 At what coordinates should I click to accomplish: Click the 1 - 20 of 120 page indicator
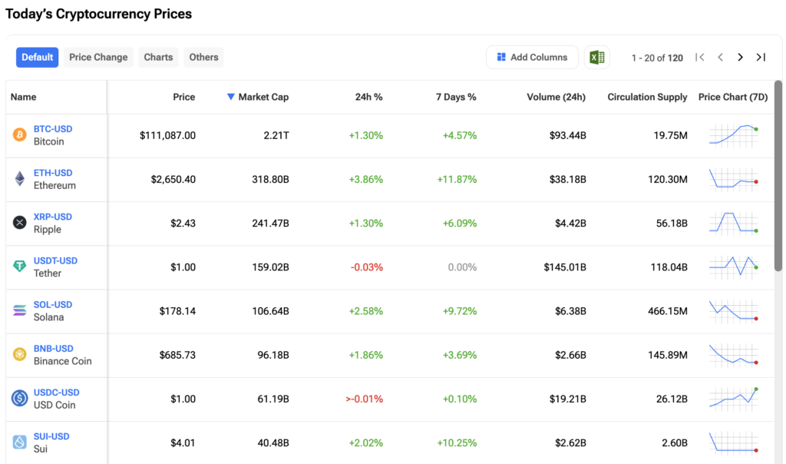click(x=657, y=58)
